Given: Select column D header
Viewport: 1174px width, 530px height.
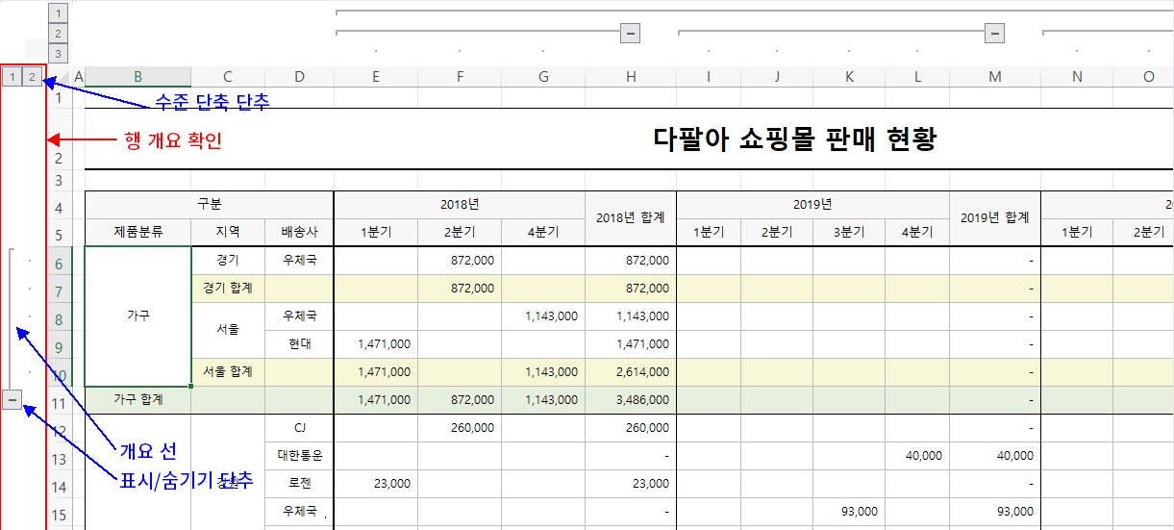Looking at the screenshot, I should 299,76.
